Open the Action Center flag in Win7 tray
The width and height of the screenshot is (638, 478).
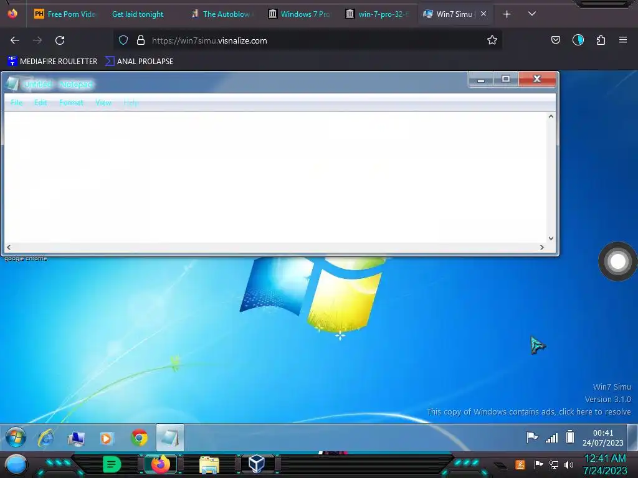(x=532, y=438)
